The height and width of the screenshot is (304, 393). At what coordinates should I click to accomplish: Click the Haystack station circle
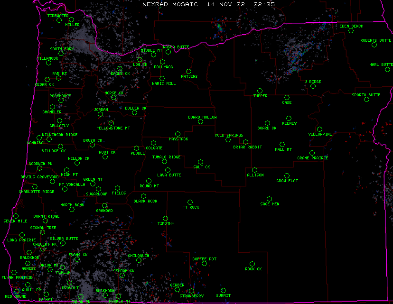tap(178, 134)
